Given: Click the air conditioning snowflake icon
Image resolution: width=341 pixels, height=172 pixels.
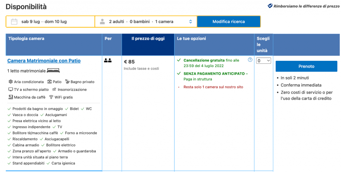Looking at the screenshot, I should [10, 82].
